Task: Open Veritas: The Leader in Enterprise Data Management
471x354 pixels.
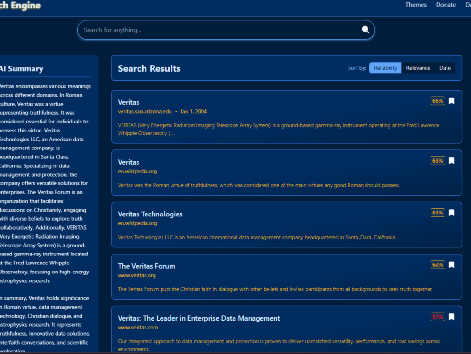Action: tap(199, 318)
